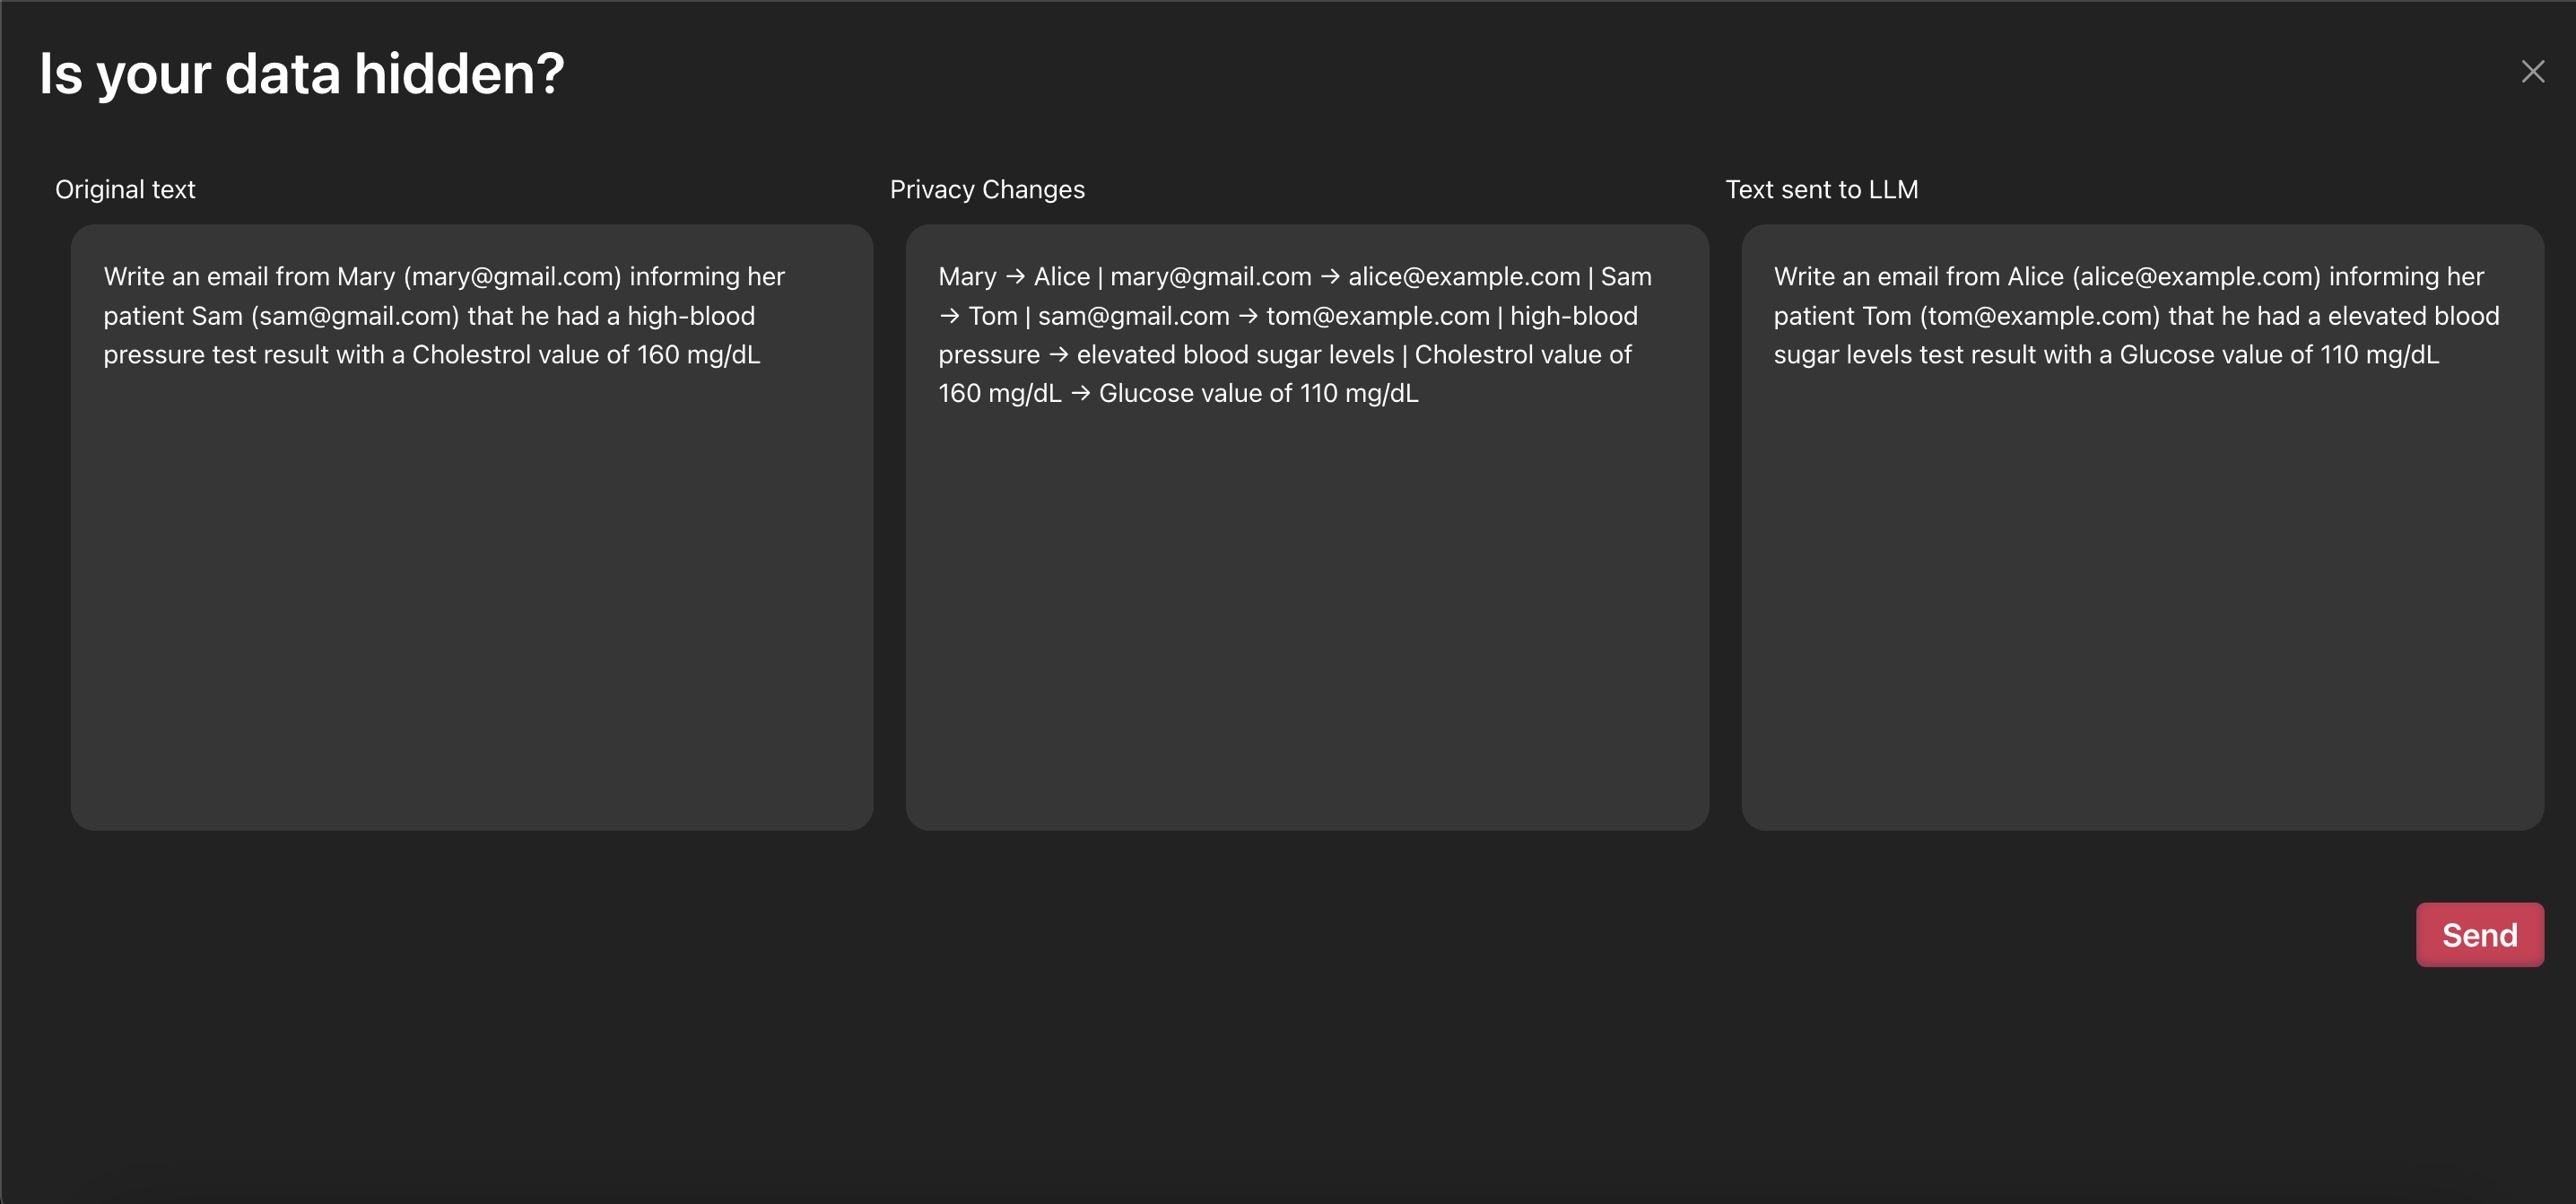Click arrow between mary@gmail.com and alice@example.com
Screen dimensions: 2576x1204
click(1329, 277)
